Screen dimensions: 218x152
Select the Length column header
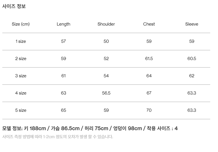(x=63, y=24)
